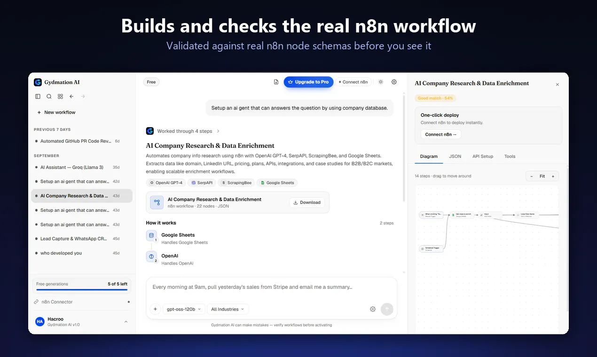Zoom in the diagram with plus
The width and height of the screenshot is (597, 357).
553,176
